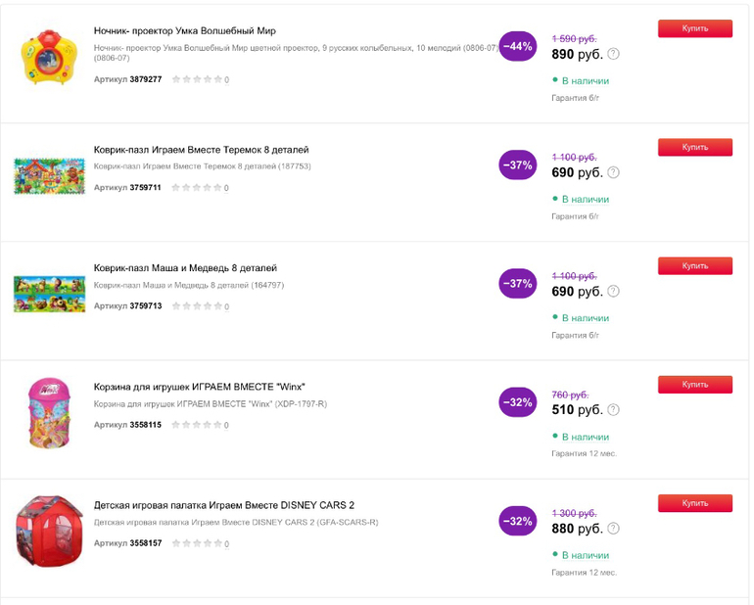Image resolution: width=754 pixels, height=605 pixels.
Task: Click the yellow night light product image
Action: pos(49,56)
